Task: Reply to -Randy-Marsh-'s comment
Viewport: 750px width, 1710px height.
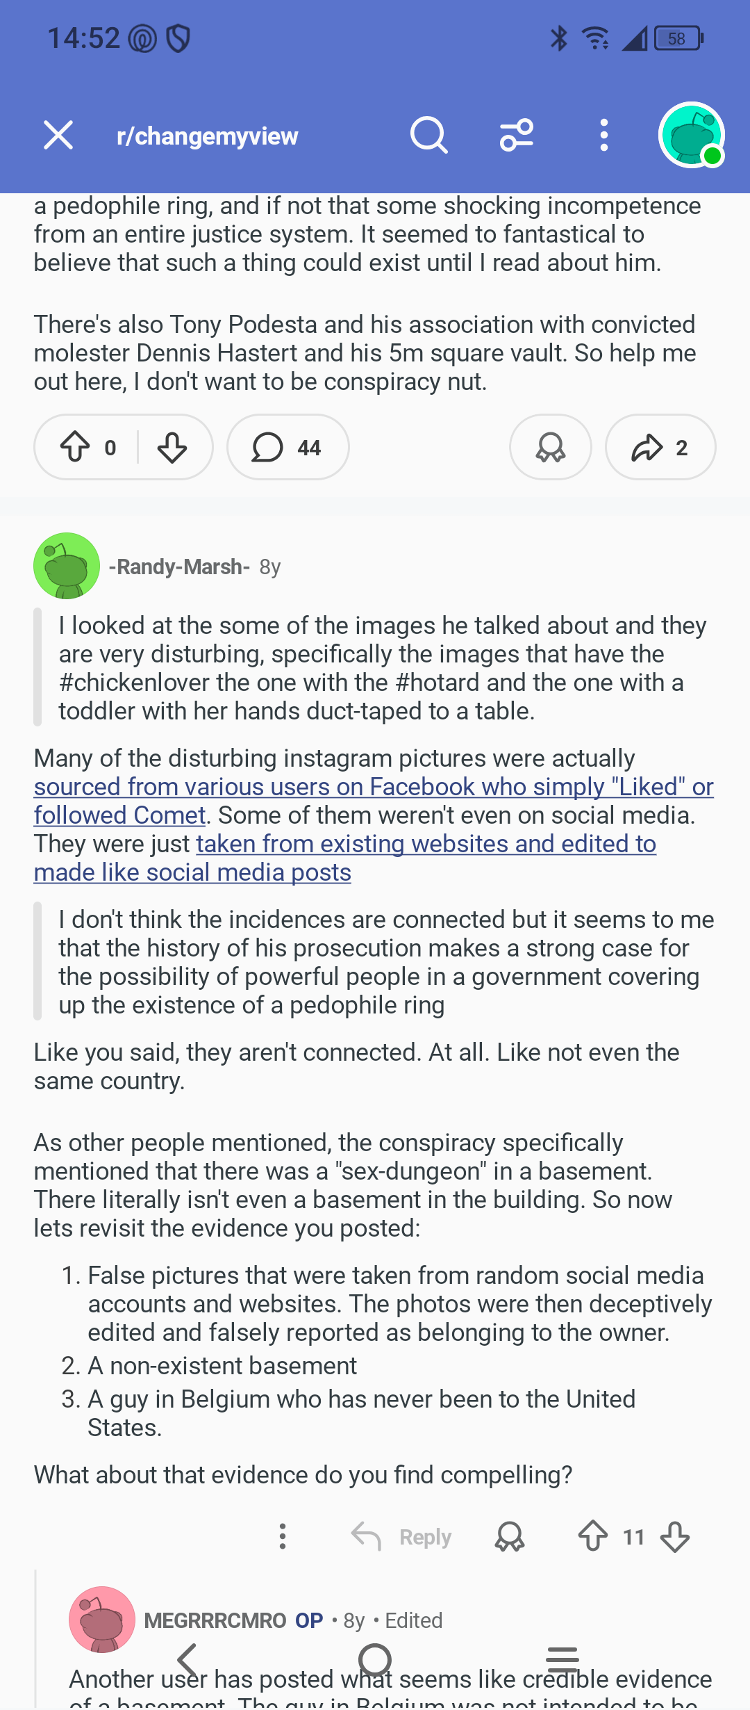Action: (401, 1536)
